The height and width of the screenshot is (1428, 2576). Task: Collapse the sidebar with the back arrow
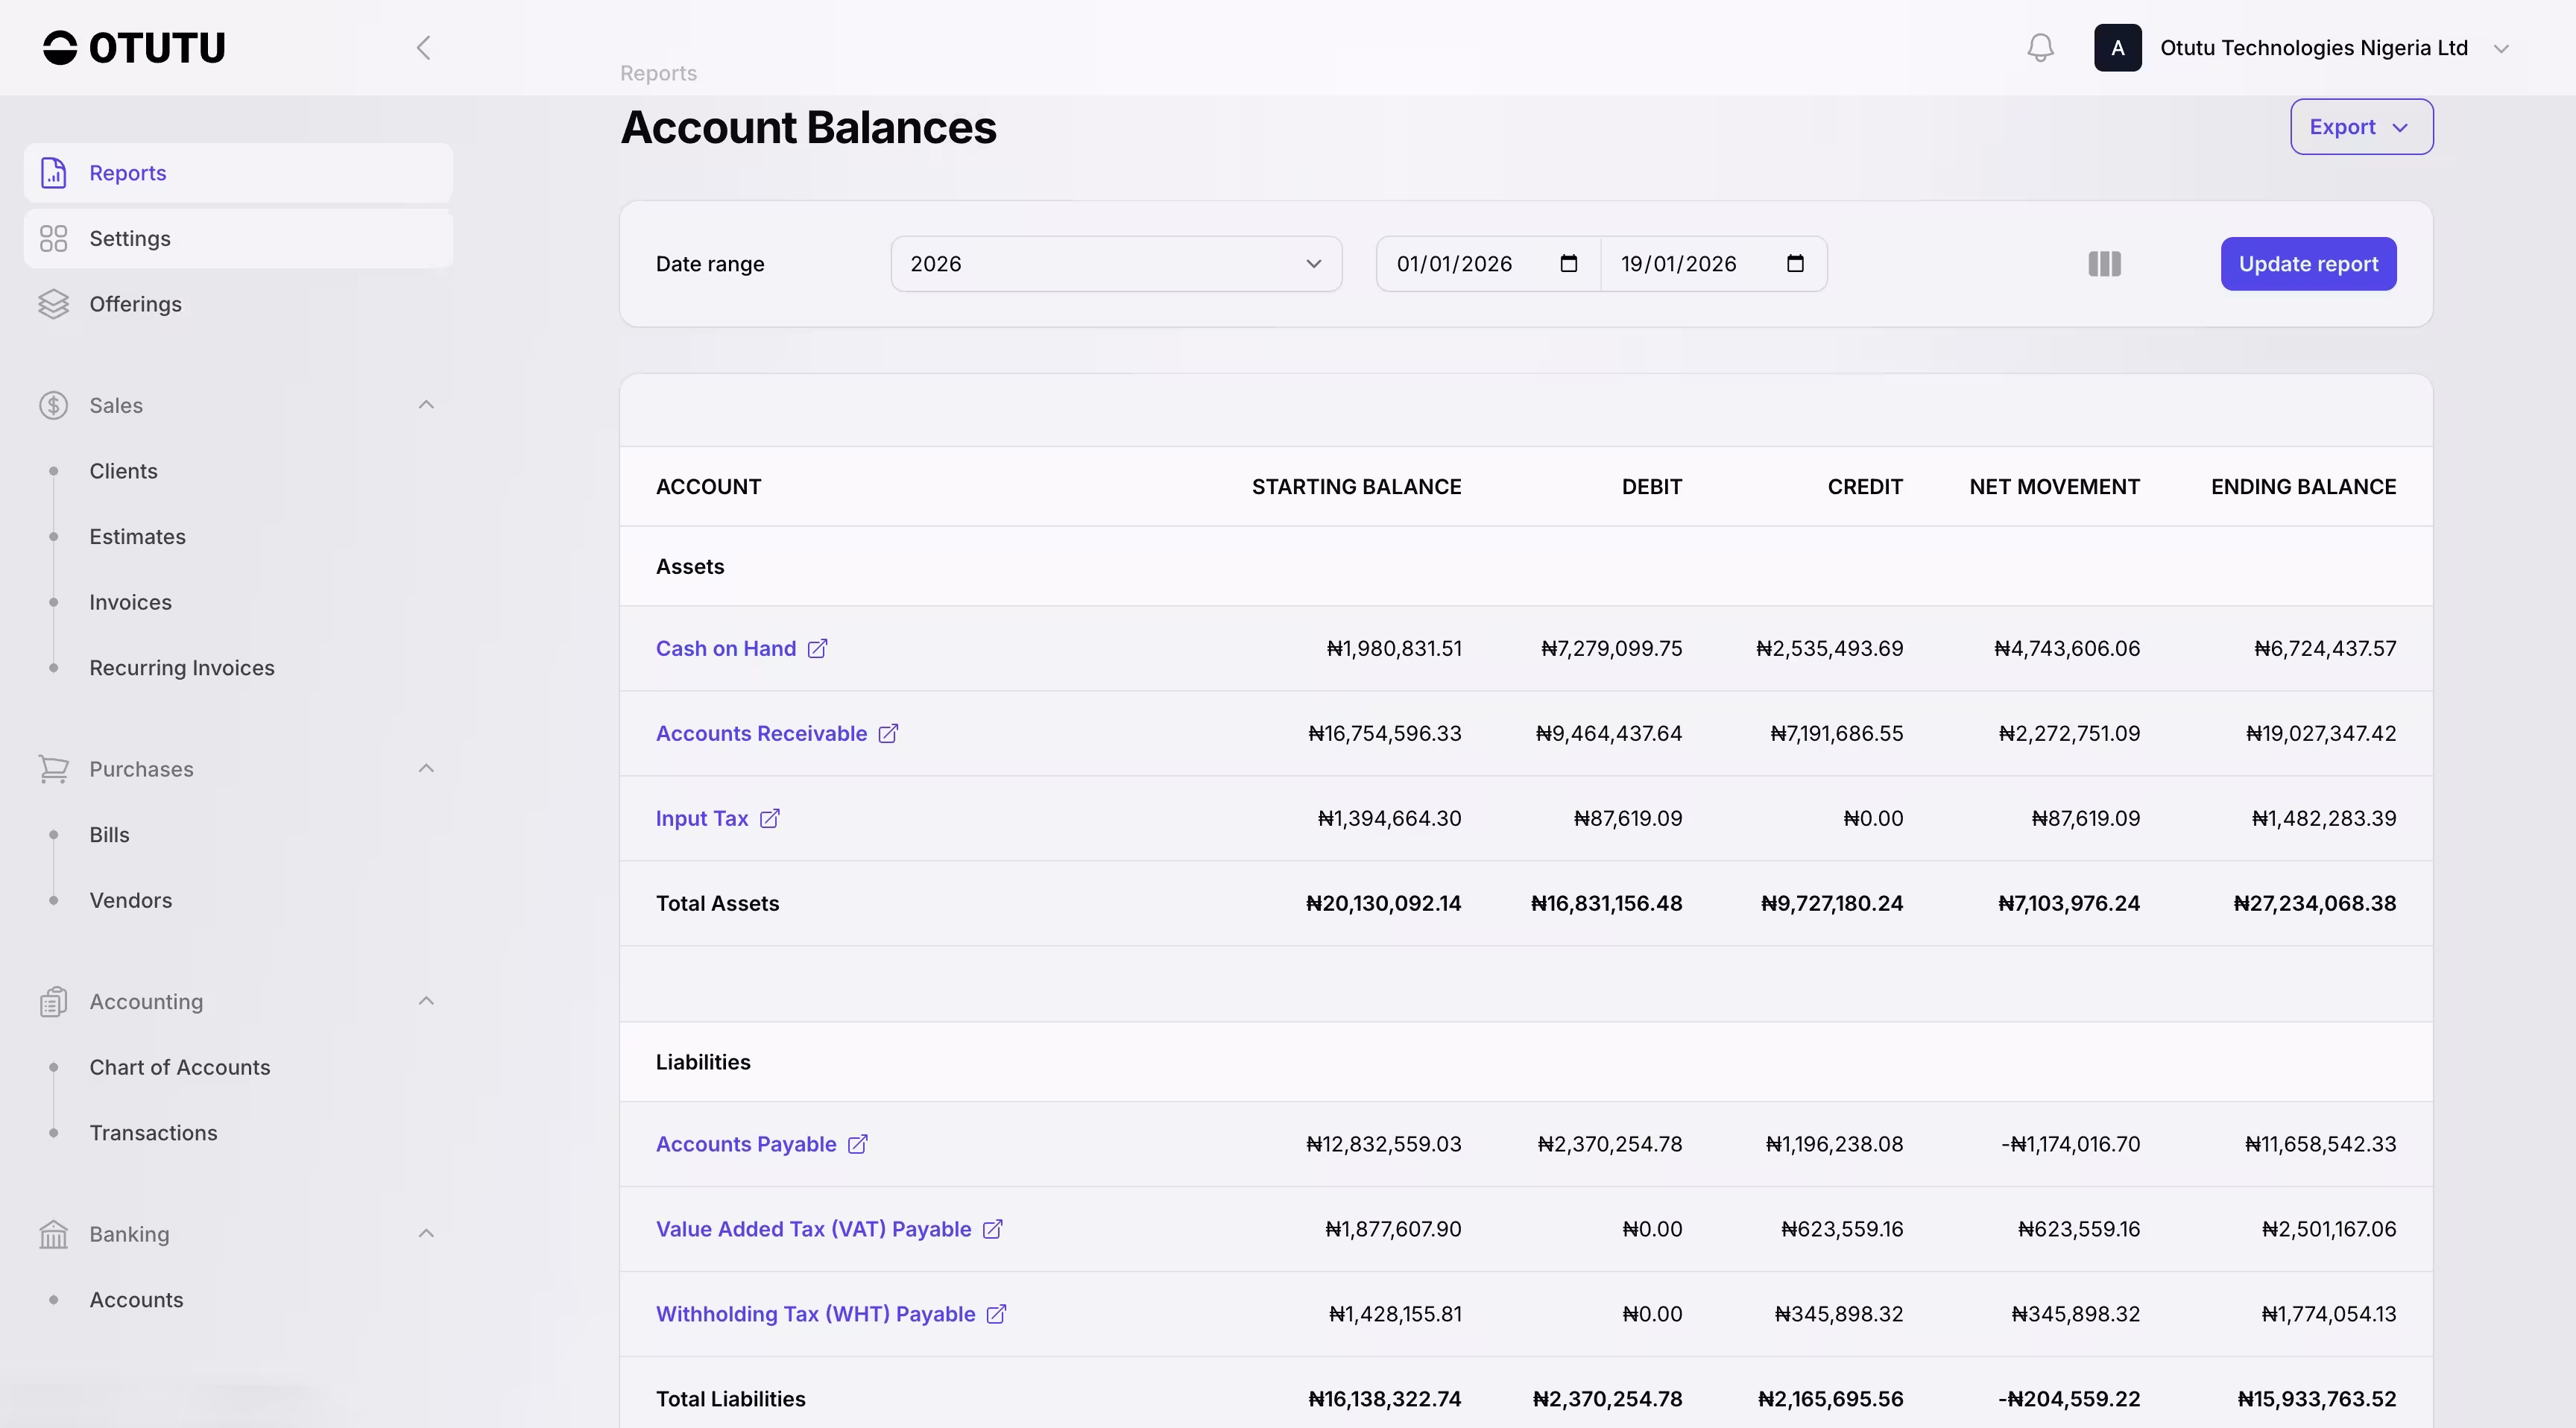coord(423,48)
